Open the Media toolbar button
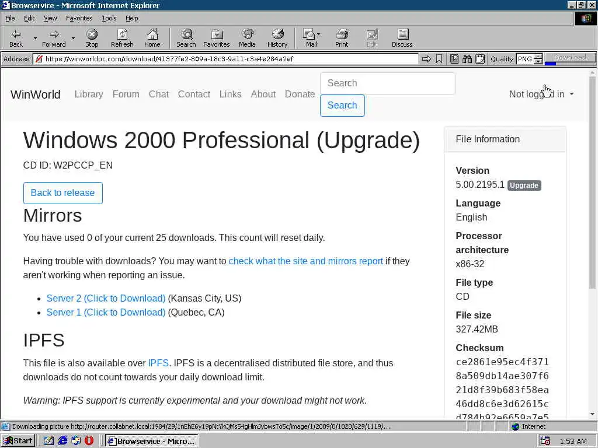The image size is (598, 448). pos(247,38)
